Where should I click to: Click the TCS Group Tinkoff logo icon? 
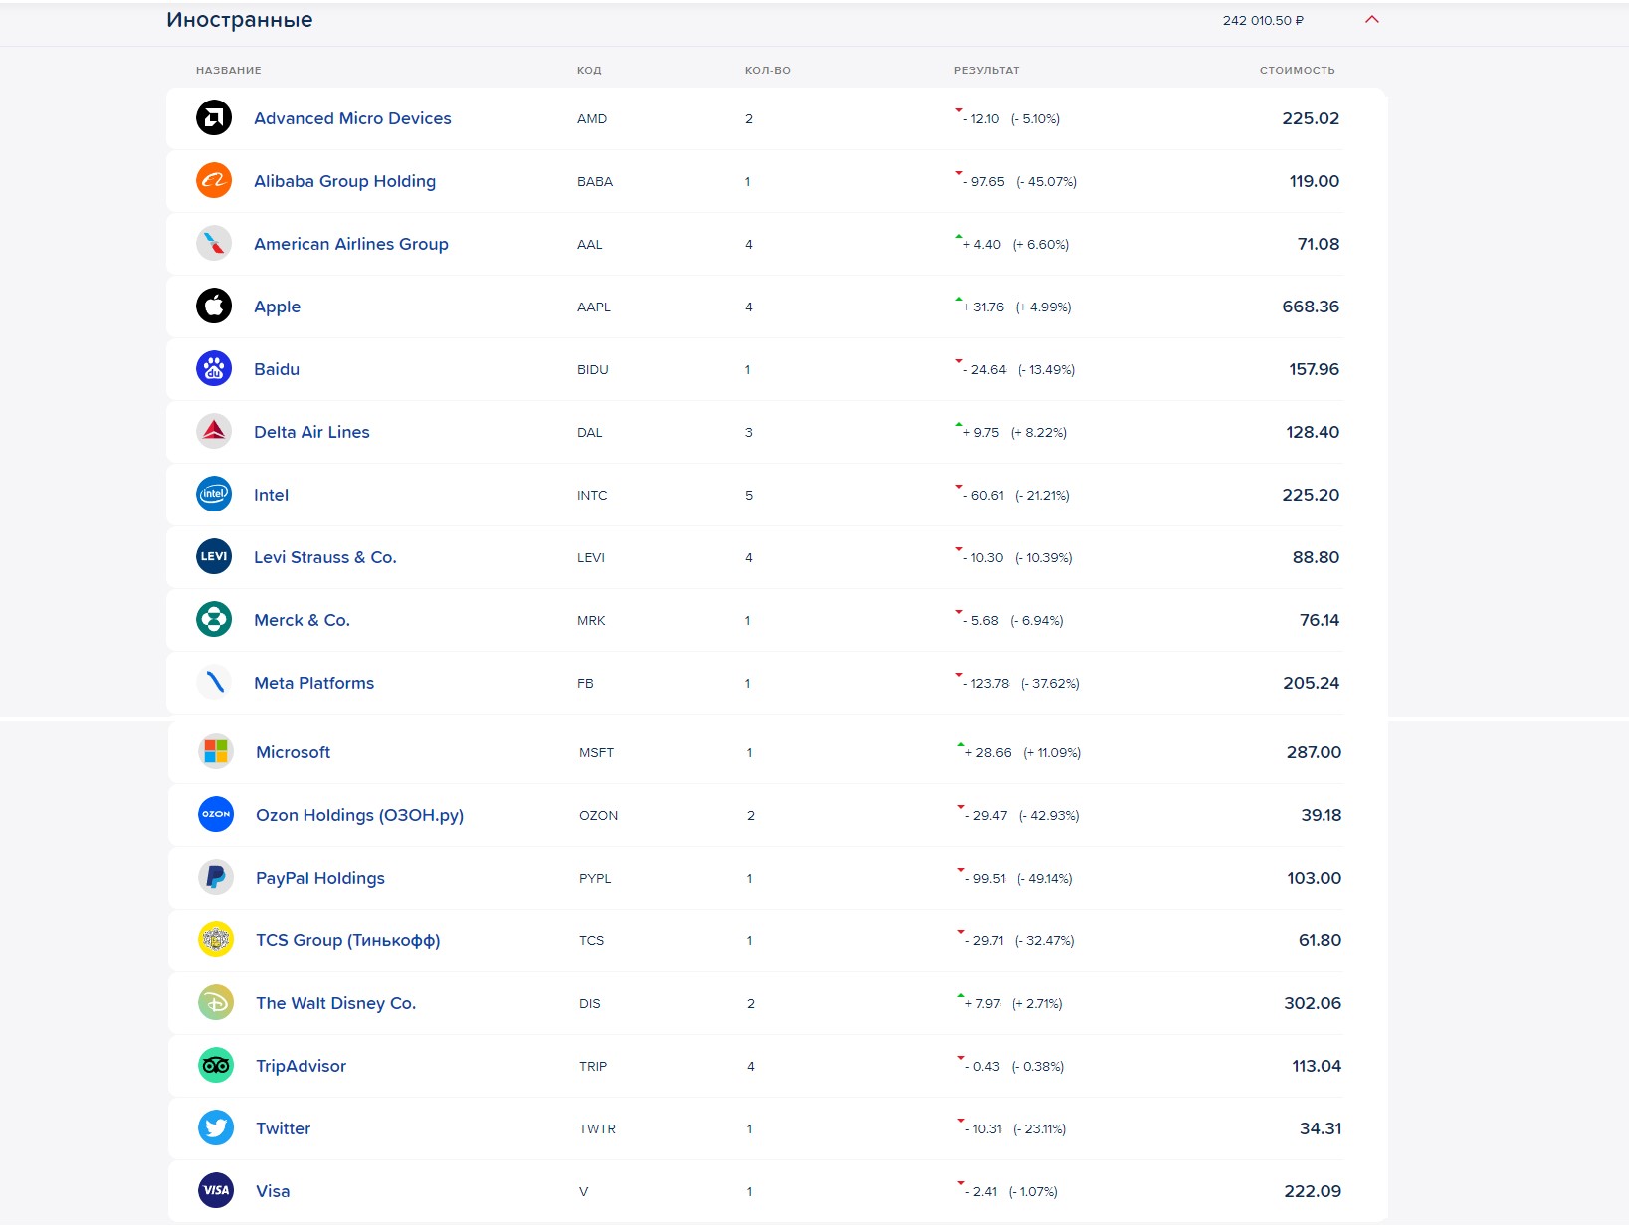[216, 940]
